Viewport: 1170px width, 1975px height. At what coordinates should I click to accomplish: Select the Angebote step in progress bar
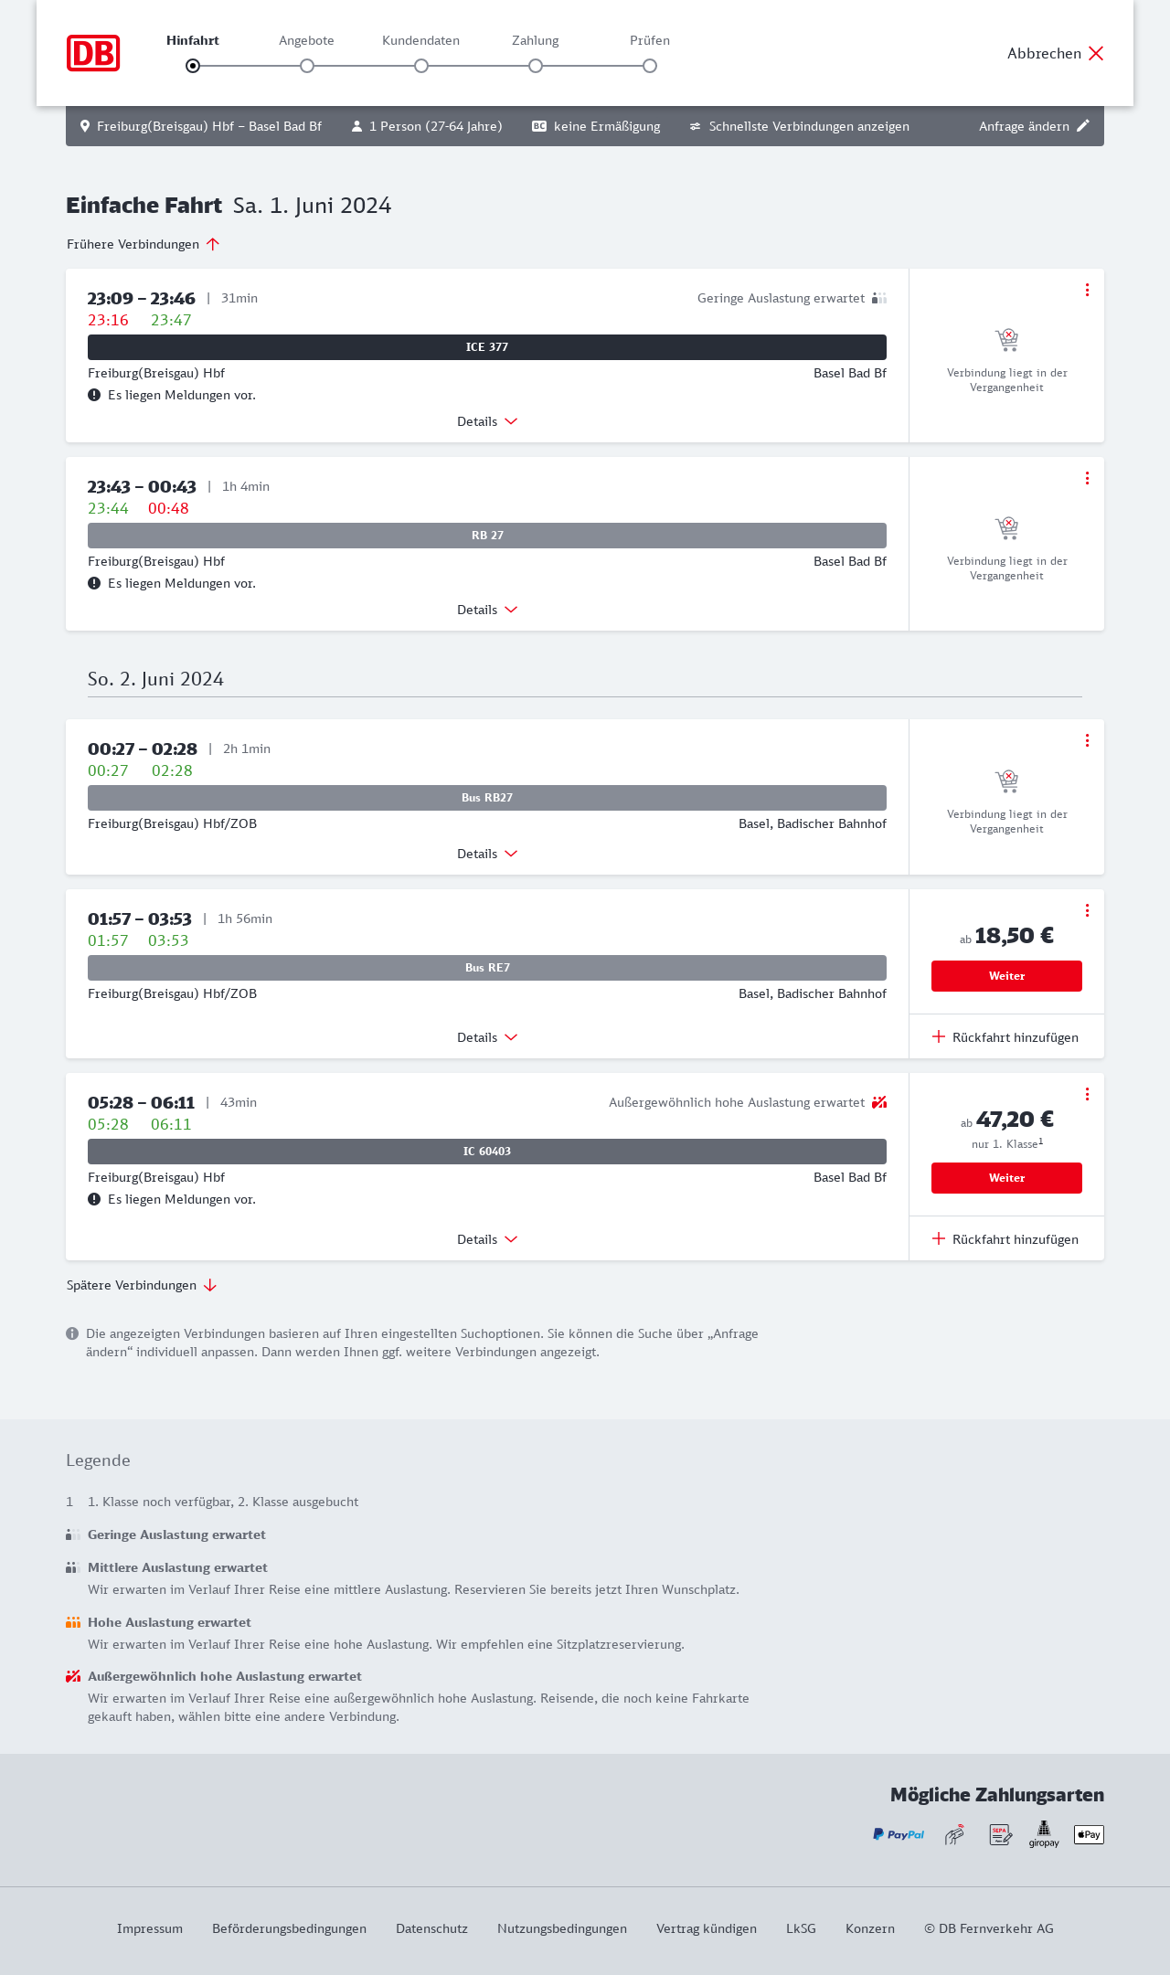[x=307, y=66]
